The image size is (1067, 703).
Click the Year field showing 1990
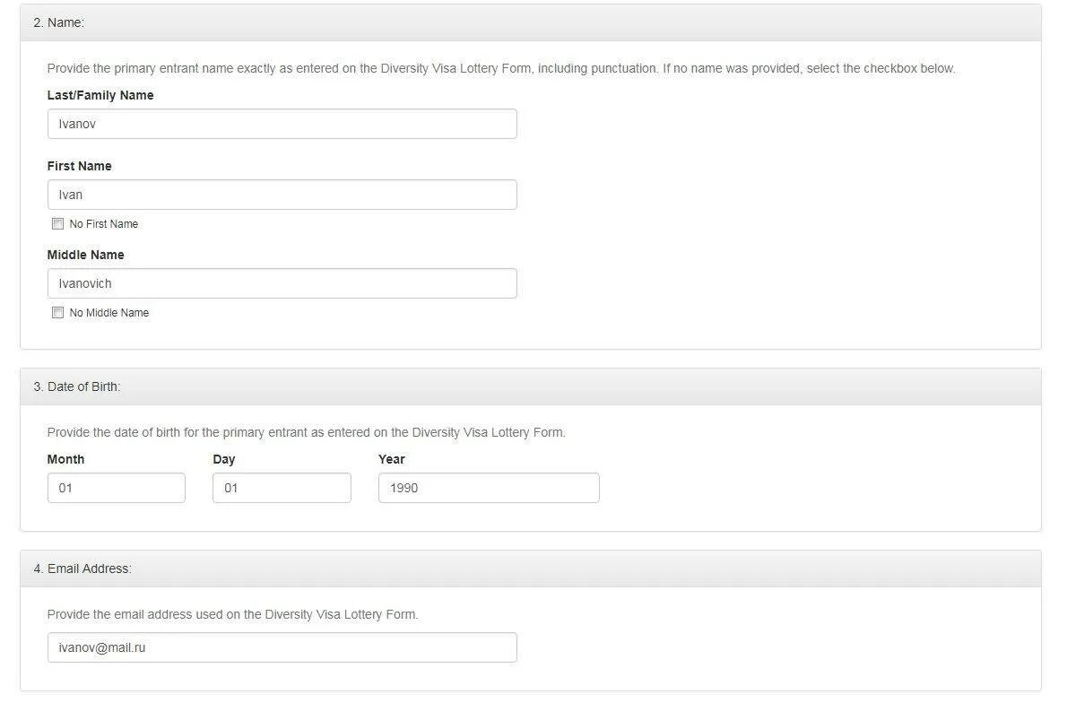[x=489, y=488]
